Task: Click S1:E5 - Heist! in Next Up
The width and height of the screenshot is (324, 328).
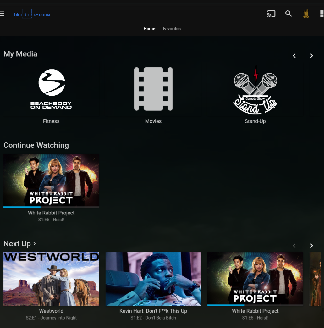Action: point(255,318)
